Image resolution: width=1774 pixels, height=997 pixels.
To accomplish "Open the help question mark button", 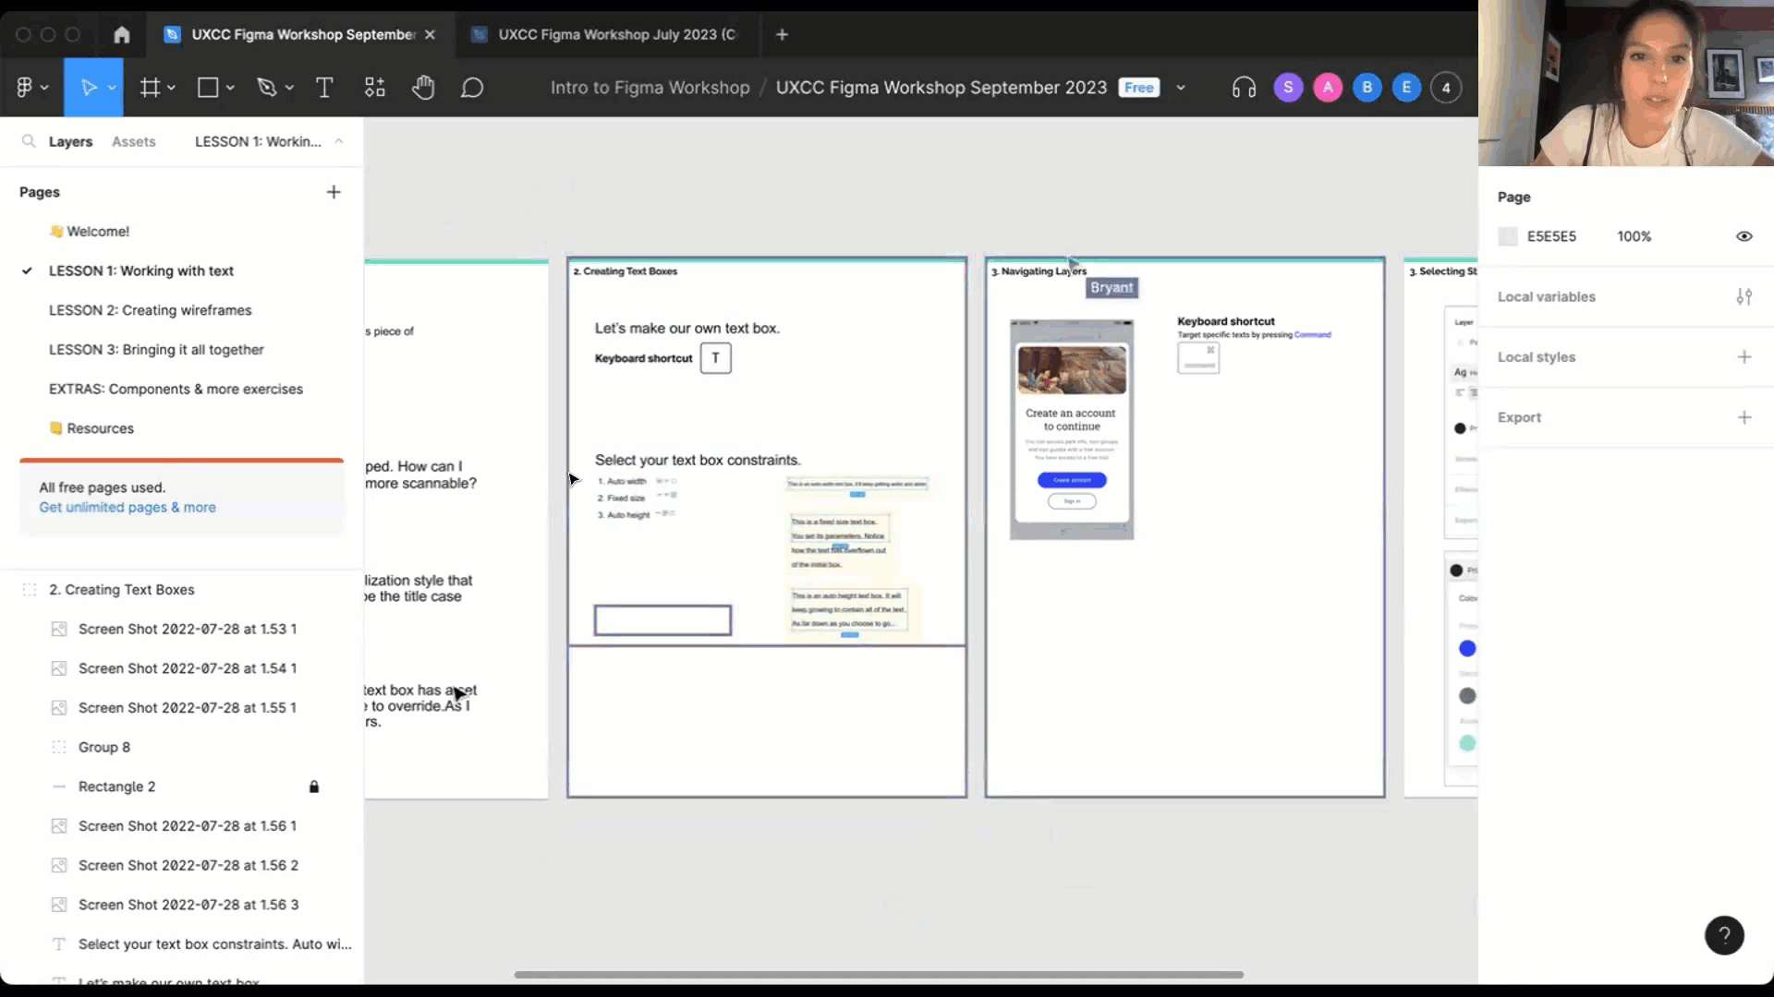I will coord(1724,935).
